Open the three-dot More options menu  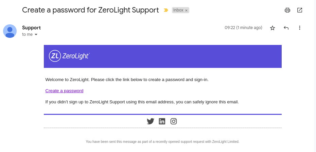tap(300, 28)
